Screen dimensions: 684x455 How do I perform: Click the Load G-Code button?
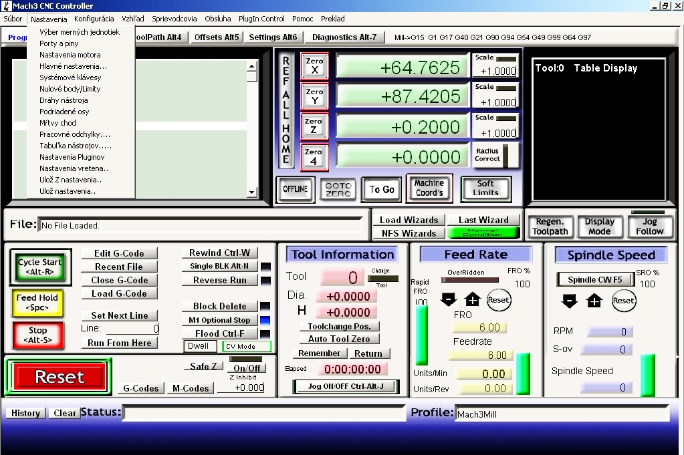click(x=119, y=293)
